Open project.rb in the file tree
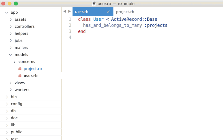Viewport: 223px width, 140px height. 33,69
